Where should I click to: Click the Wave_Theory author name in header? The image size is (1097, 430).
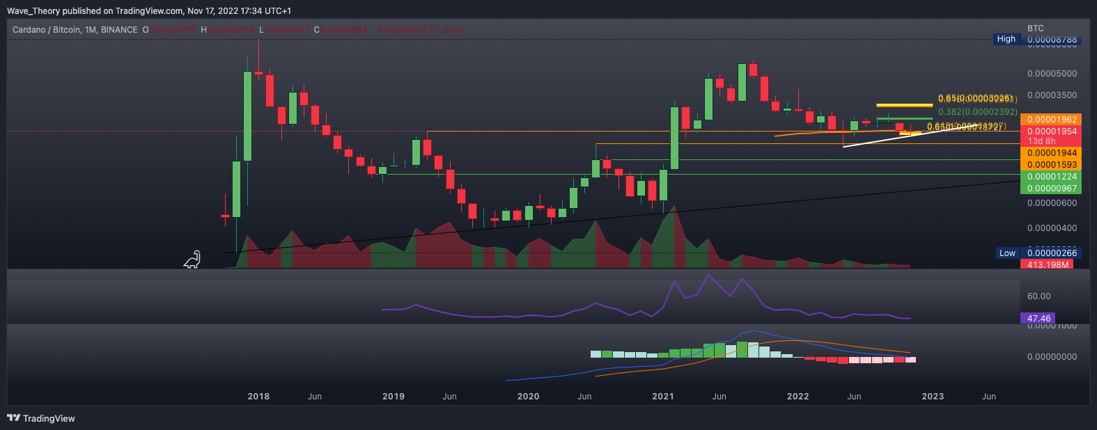click(x=33, y=11)
